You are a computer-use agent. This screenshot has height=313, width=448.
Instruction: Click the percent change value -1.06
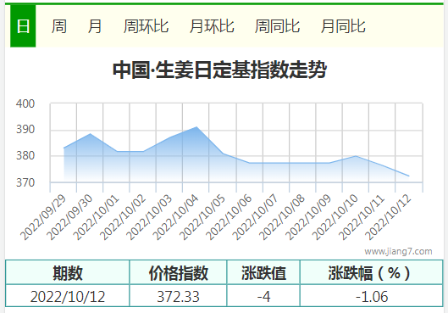pos(372,297)
